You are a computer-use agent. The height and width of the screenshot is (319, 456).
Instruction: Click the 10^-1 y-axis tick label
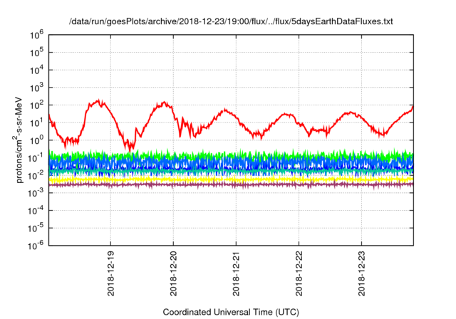pyautogui.click(x=36, y=158)
